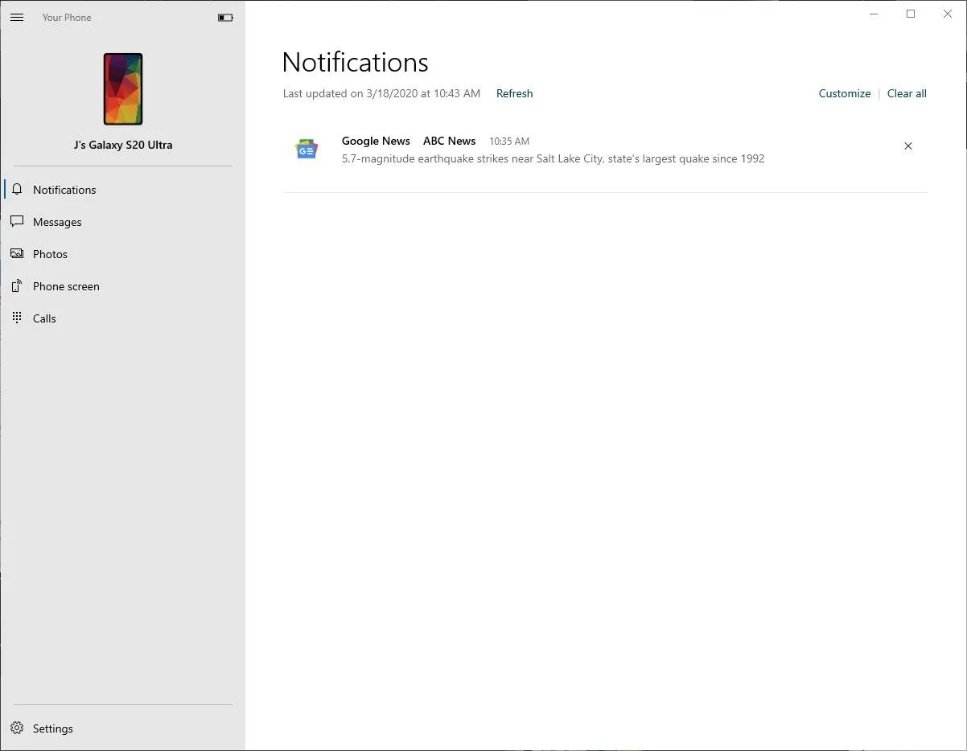The width and height of the screenshot is (967, 751).
Task: Open the hamburger navigation menu
Action: click(x=17, y=18)
